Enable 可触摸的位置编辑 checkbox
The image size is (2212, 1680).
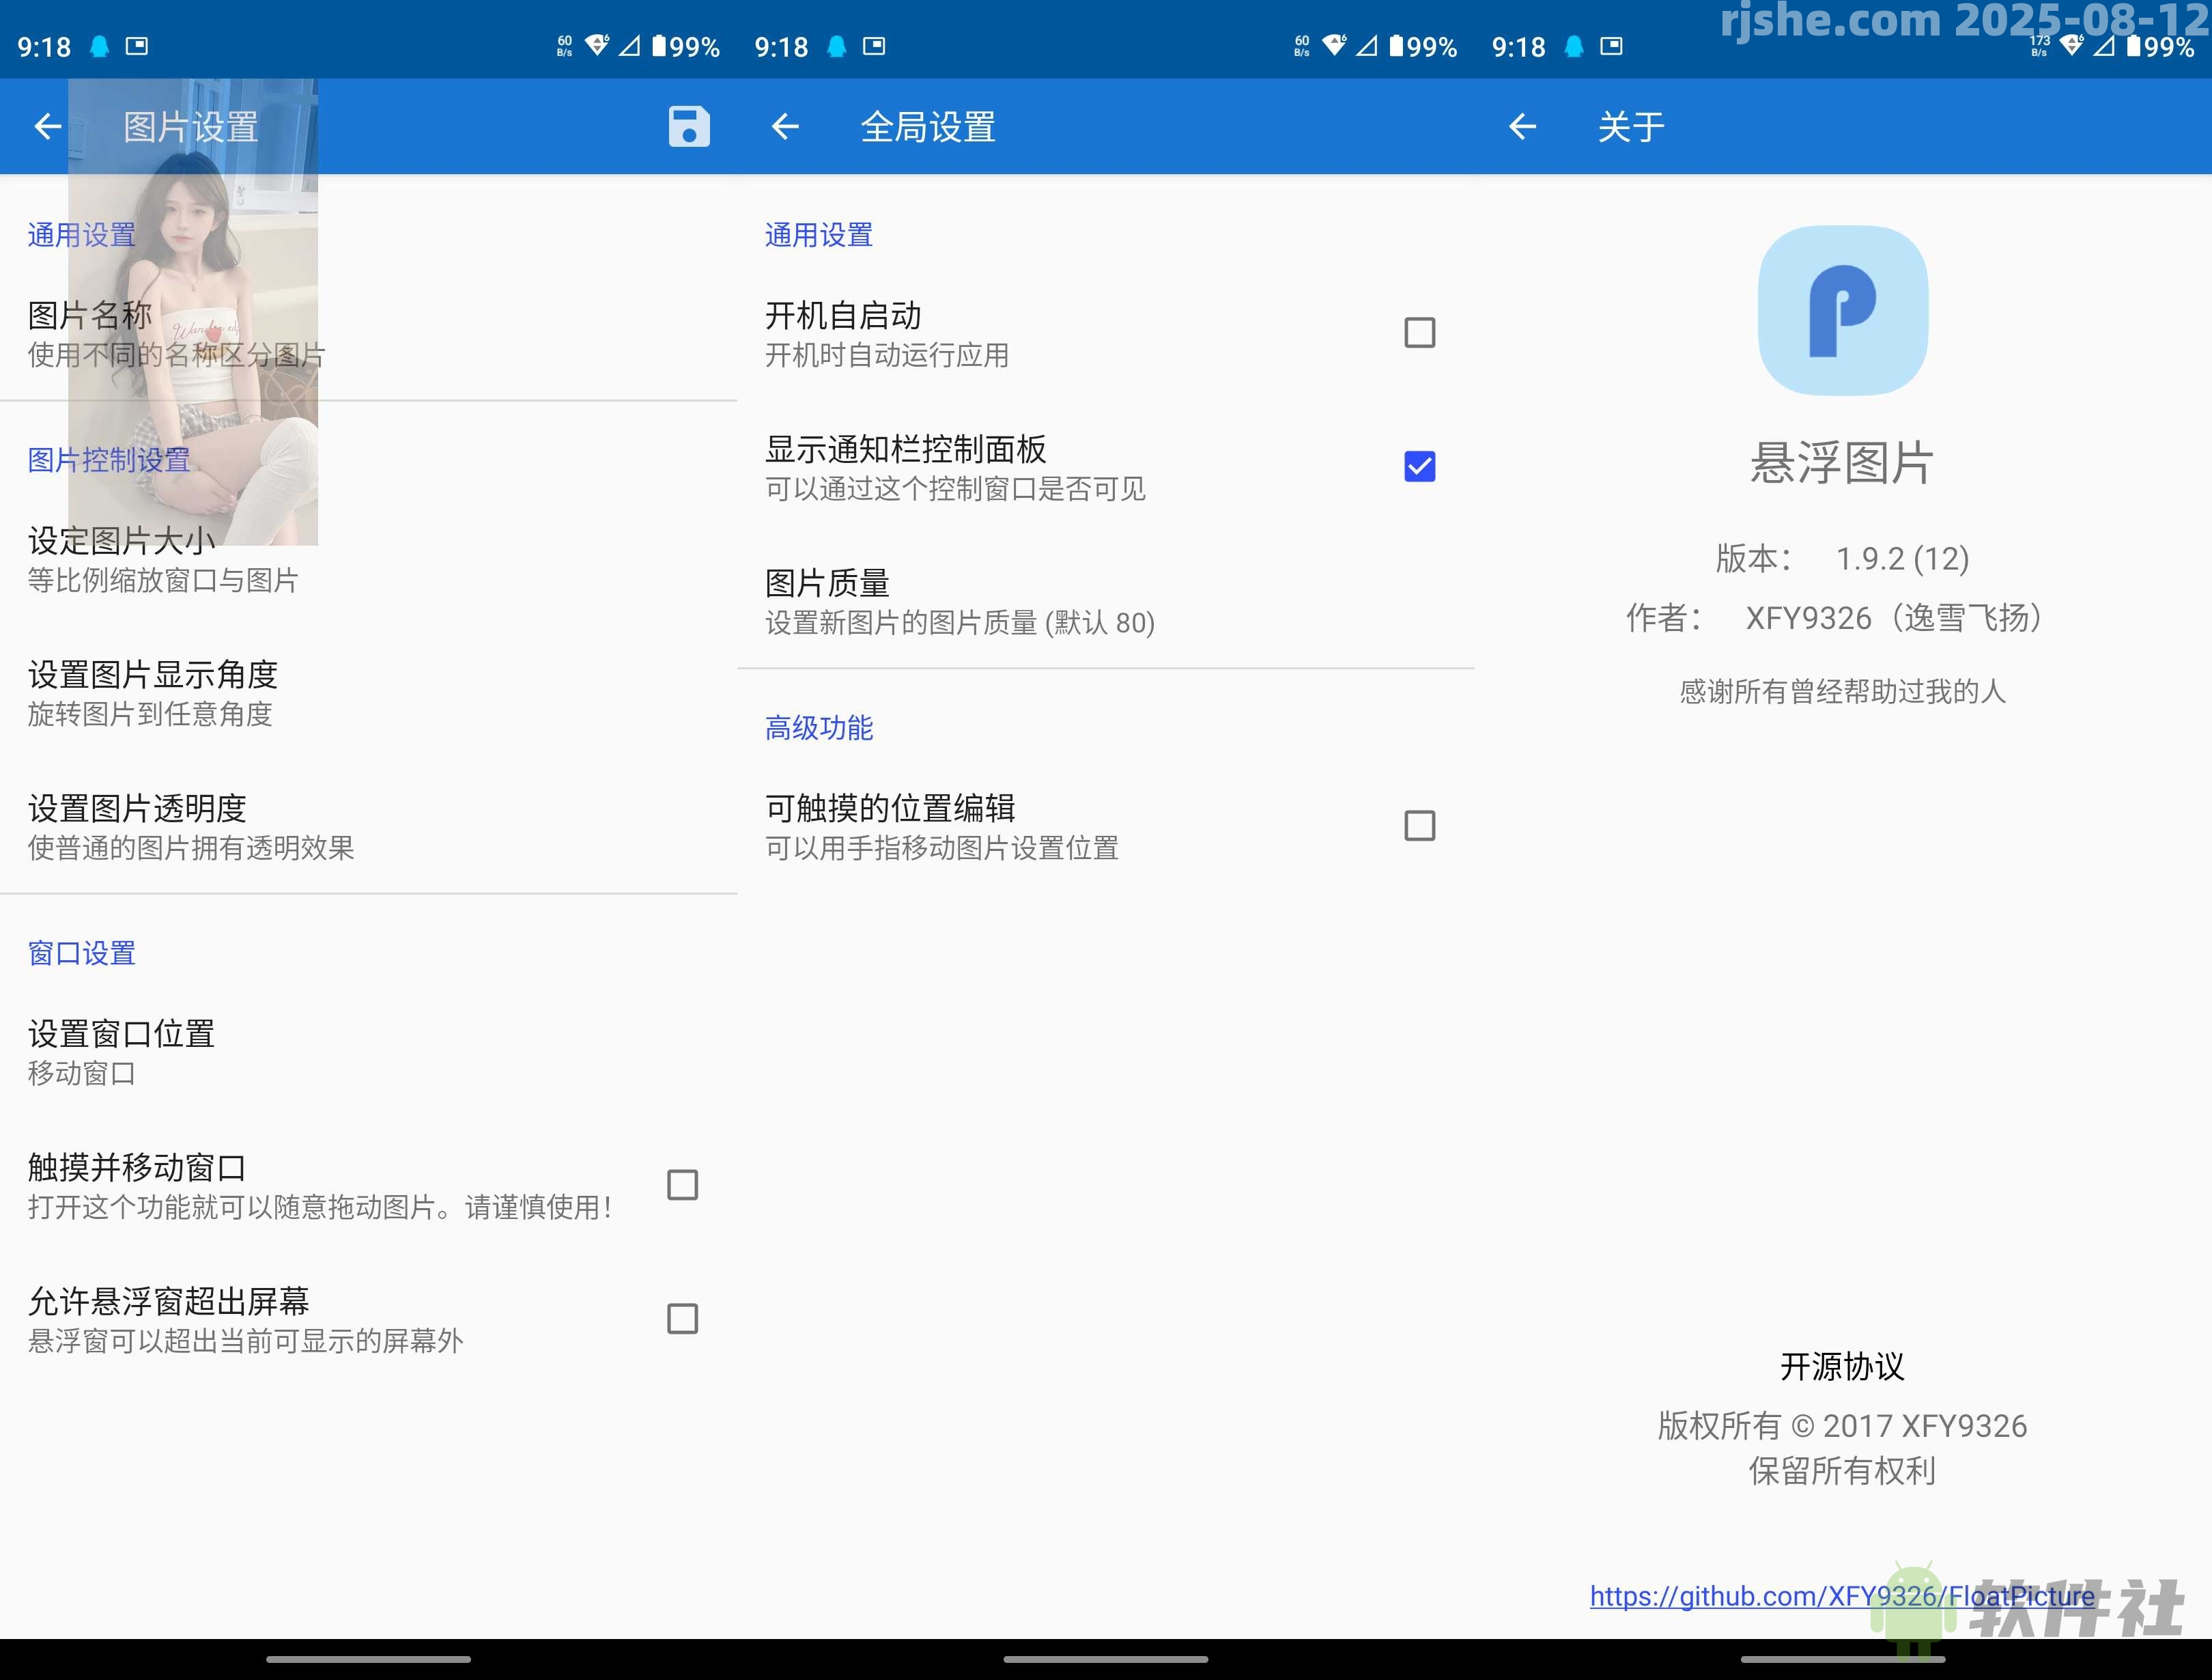(1419, 824)
